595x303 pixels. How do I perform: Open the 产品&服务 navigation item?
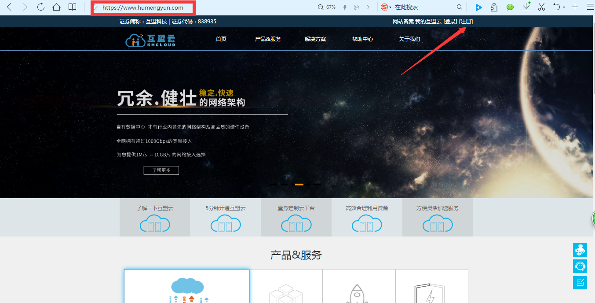pos(268,39)
